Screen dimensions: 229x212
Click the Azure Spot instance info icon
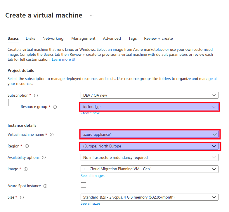click(45, 186)
